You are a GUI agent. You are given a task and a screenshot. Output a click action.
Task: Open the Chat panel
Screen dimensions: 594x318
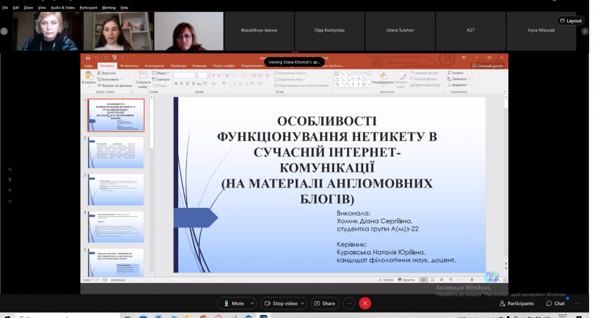555,303
